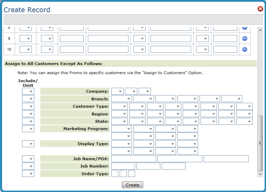This screenshot has width=266, height=192.
Task: Open the first State dropdown
Action: (119, 121)
